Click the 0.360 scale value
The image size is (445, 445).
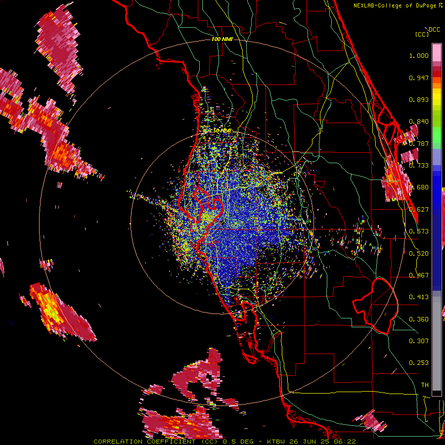(x=419, y=319)
